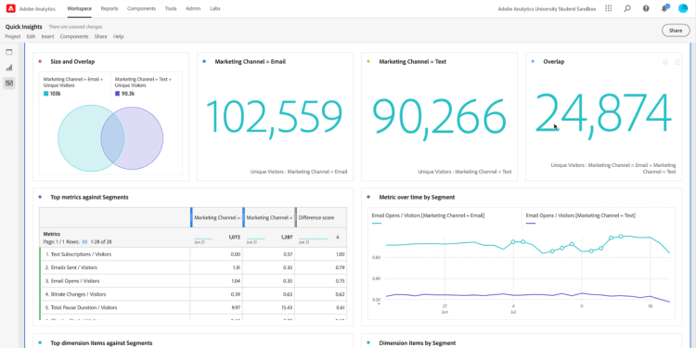Click the Adobe Analytics logo
Viewport: 696px width, 348px height.
tap(11, 8)
